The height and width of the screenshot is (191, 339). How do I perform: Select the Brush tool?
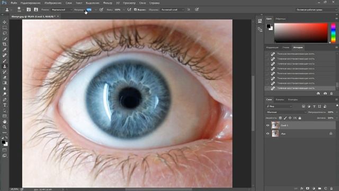pyautogui.click(x=5, y=61)
